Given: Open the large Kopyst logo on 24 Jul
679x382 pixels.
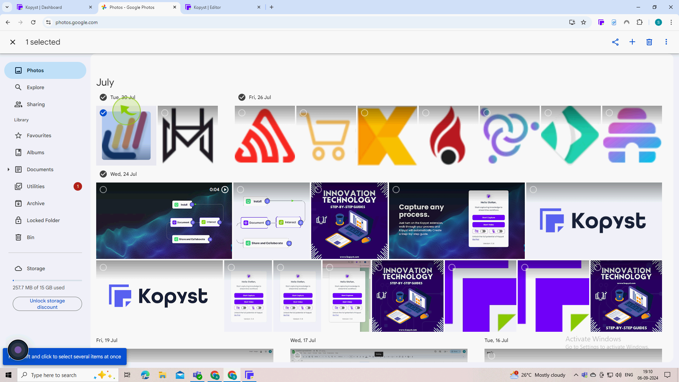Looking at the screenshot, I should [594, 221].
